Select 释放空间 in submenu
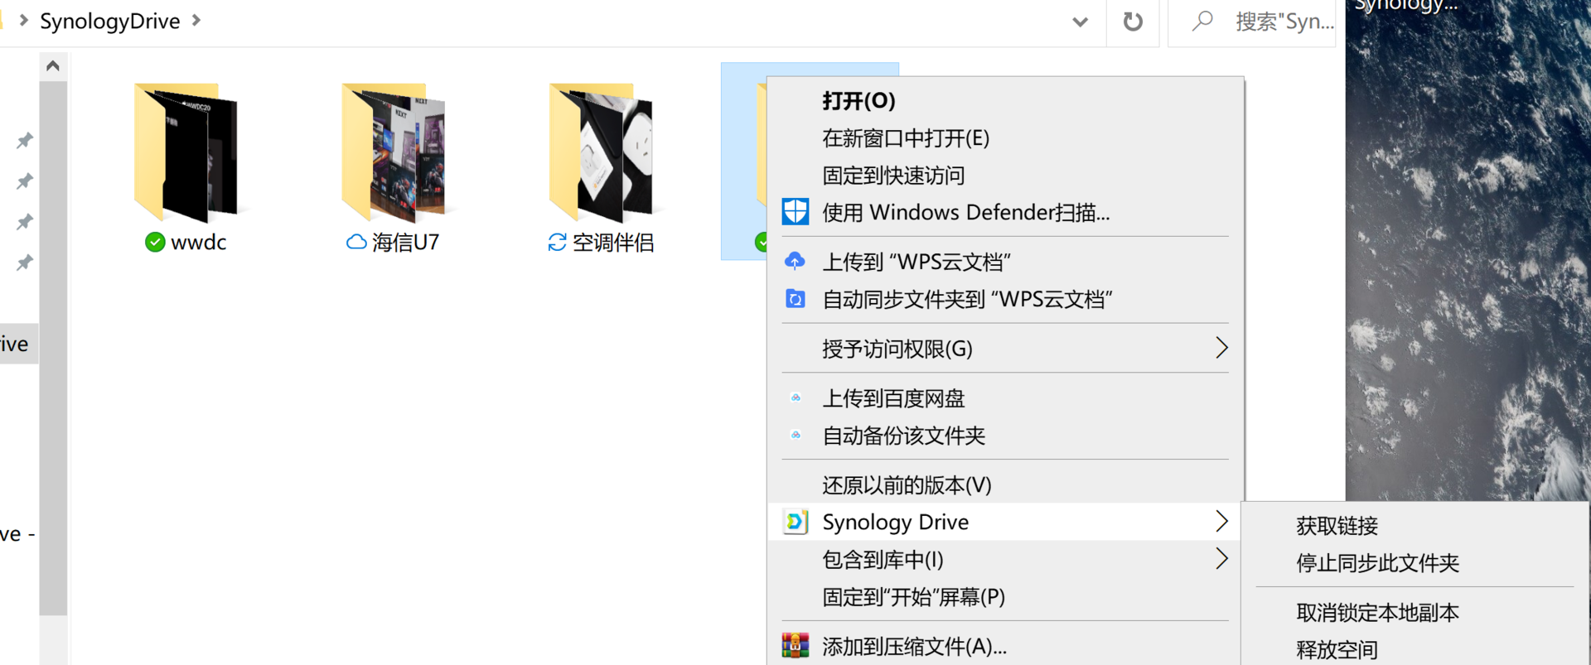 tap(1415, 649)
